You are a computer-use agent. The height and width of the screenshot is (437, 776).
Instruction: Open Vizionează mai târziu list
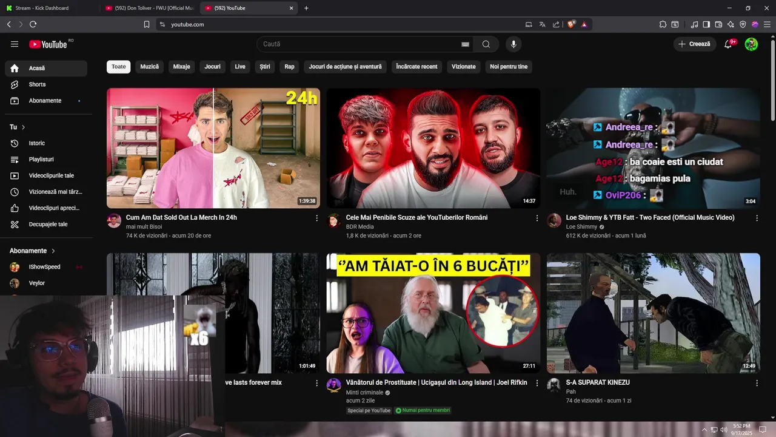(x=46, y=192)
